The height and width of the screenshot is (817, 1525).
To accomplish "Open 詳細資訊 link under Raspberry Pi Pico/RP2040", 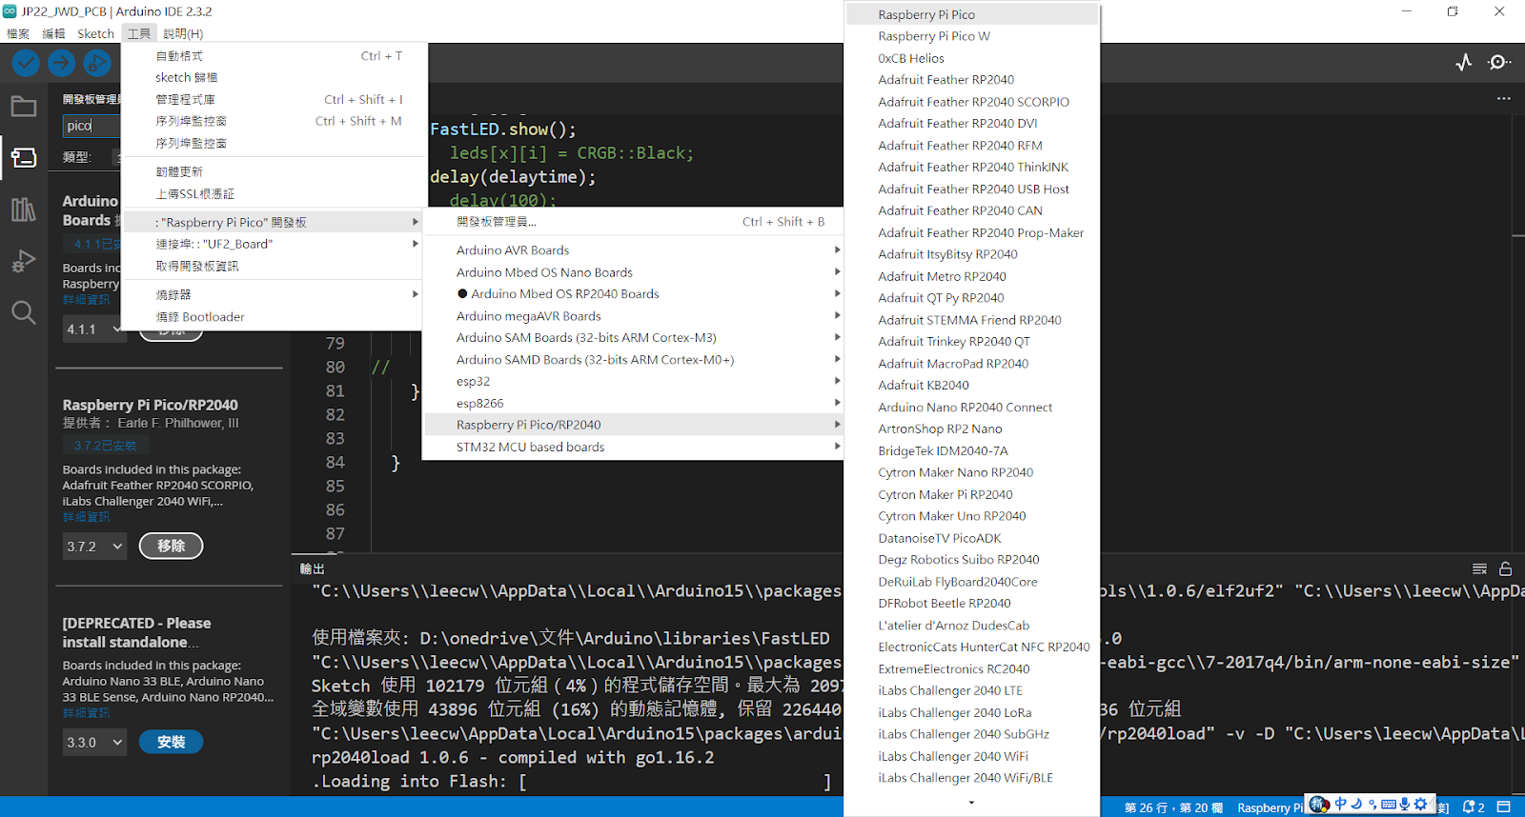I will point(86,517).
